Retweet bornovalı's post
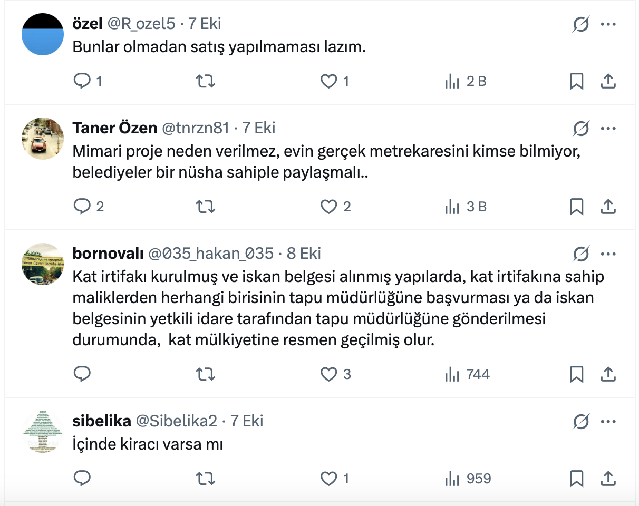The width and height of the screenshot is (639, 506). [205, 374]
